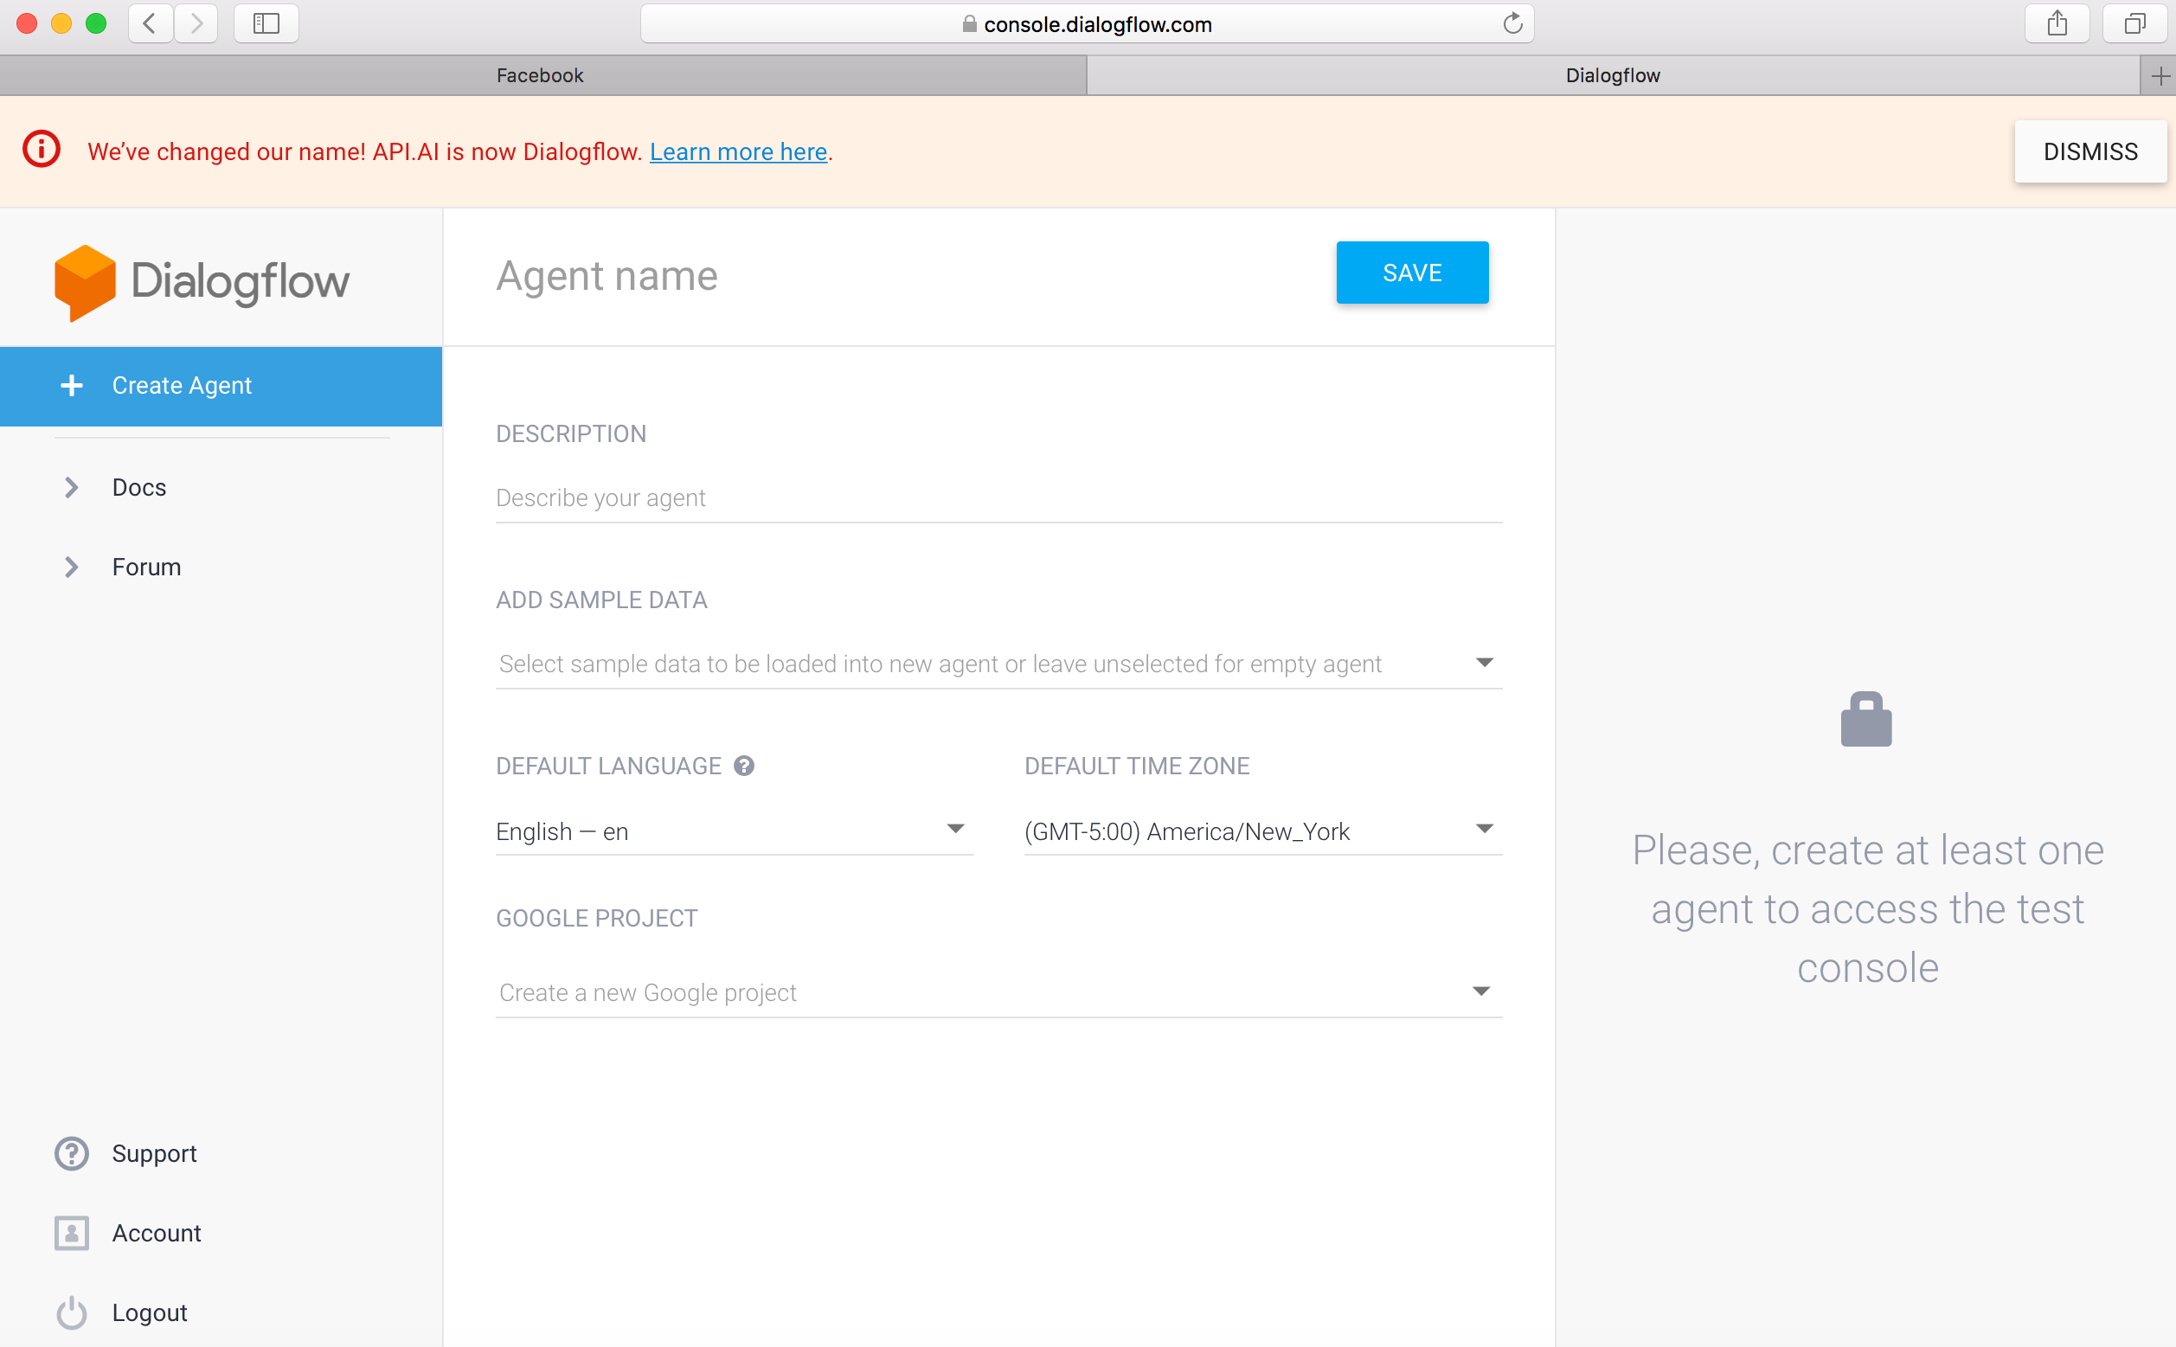Click the Logout power icon
The width and height of the screenshot is (2176, 1347).
(x=71, y=1312)
